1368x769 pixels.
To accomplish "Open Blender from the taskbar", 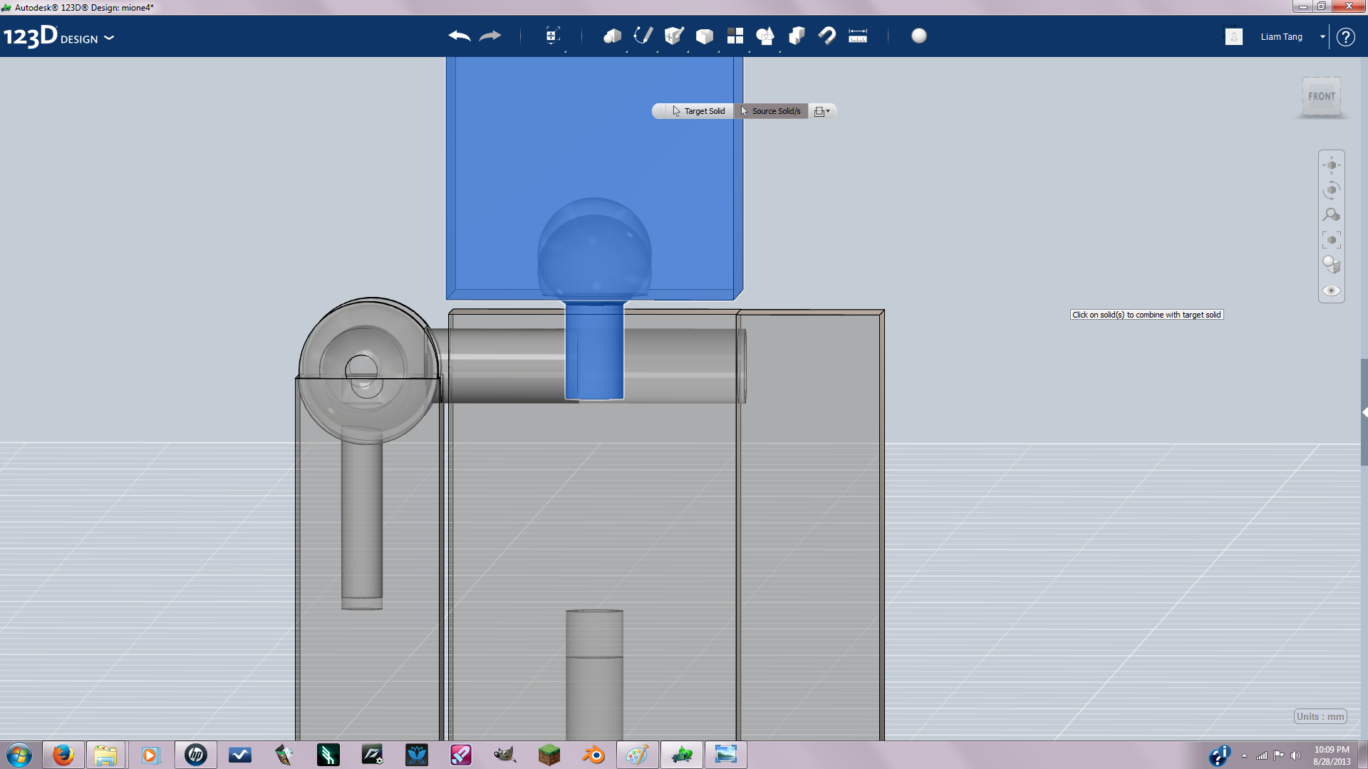I will click(593, 755).
